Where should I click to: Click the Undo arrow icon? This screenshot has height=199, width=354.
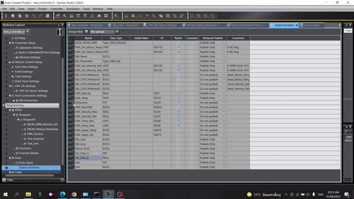pyautogui.click(x=34, y=16)
